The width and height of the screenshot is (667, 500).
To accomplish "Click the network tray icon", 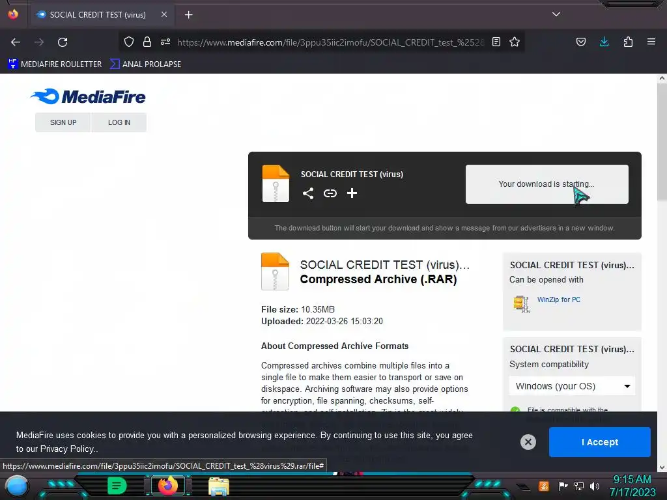I will 579,486.
